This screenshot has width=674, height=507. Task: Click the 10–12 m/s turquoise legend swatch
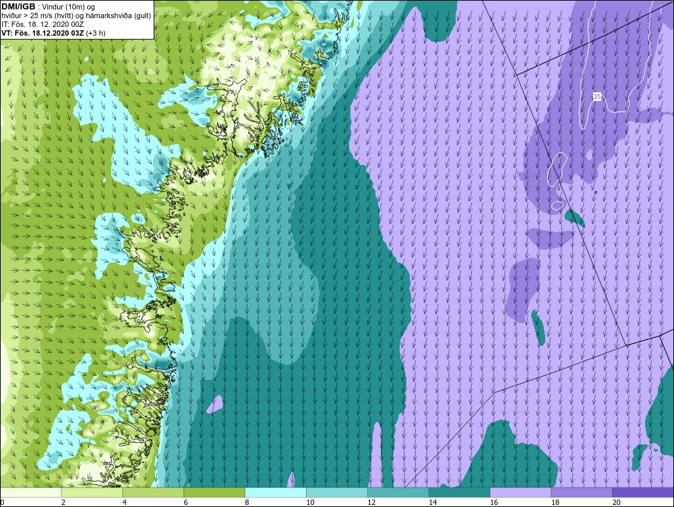point(337,492)
